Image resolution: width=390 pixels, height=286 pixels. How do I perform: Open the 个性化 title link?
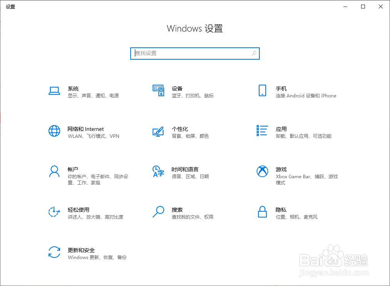pos(180,129)
